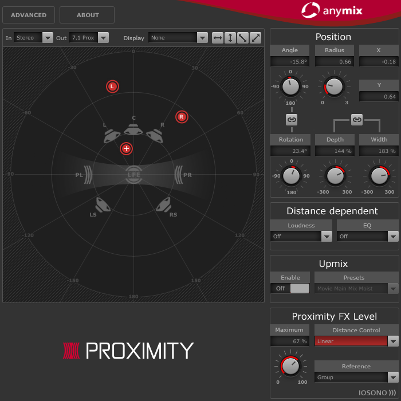Open the EQ dropdown

pyautogui.click(x=368, y=236)
